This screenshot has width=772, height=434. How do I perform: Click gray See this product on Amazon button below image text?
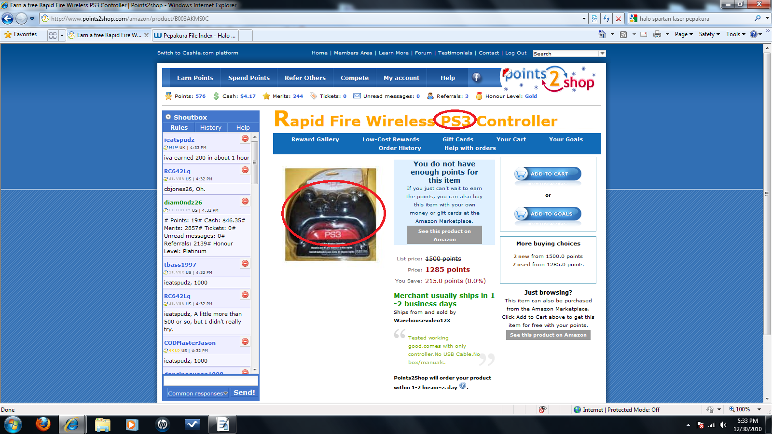pos(444,235)
